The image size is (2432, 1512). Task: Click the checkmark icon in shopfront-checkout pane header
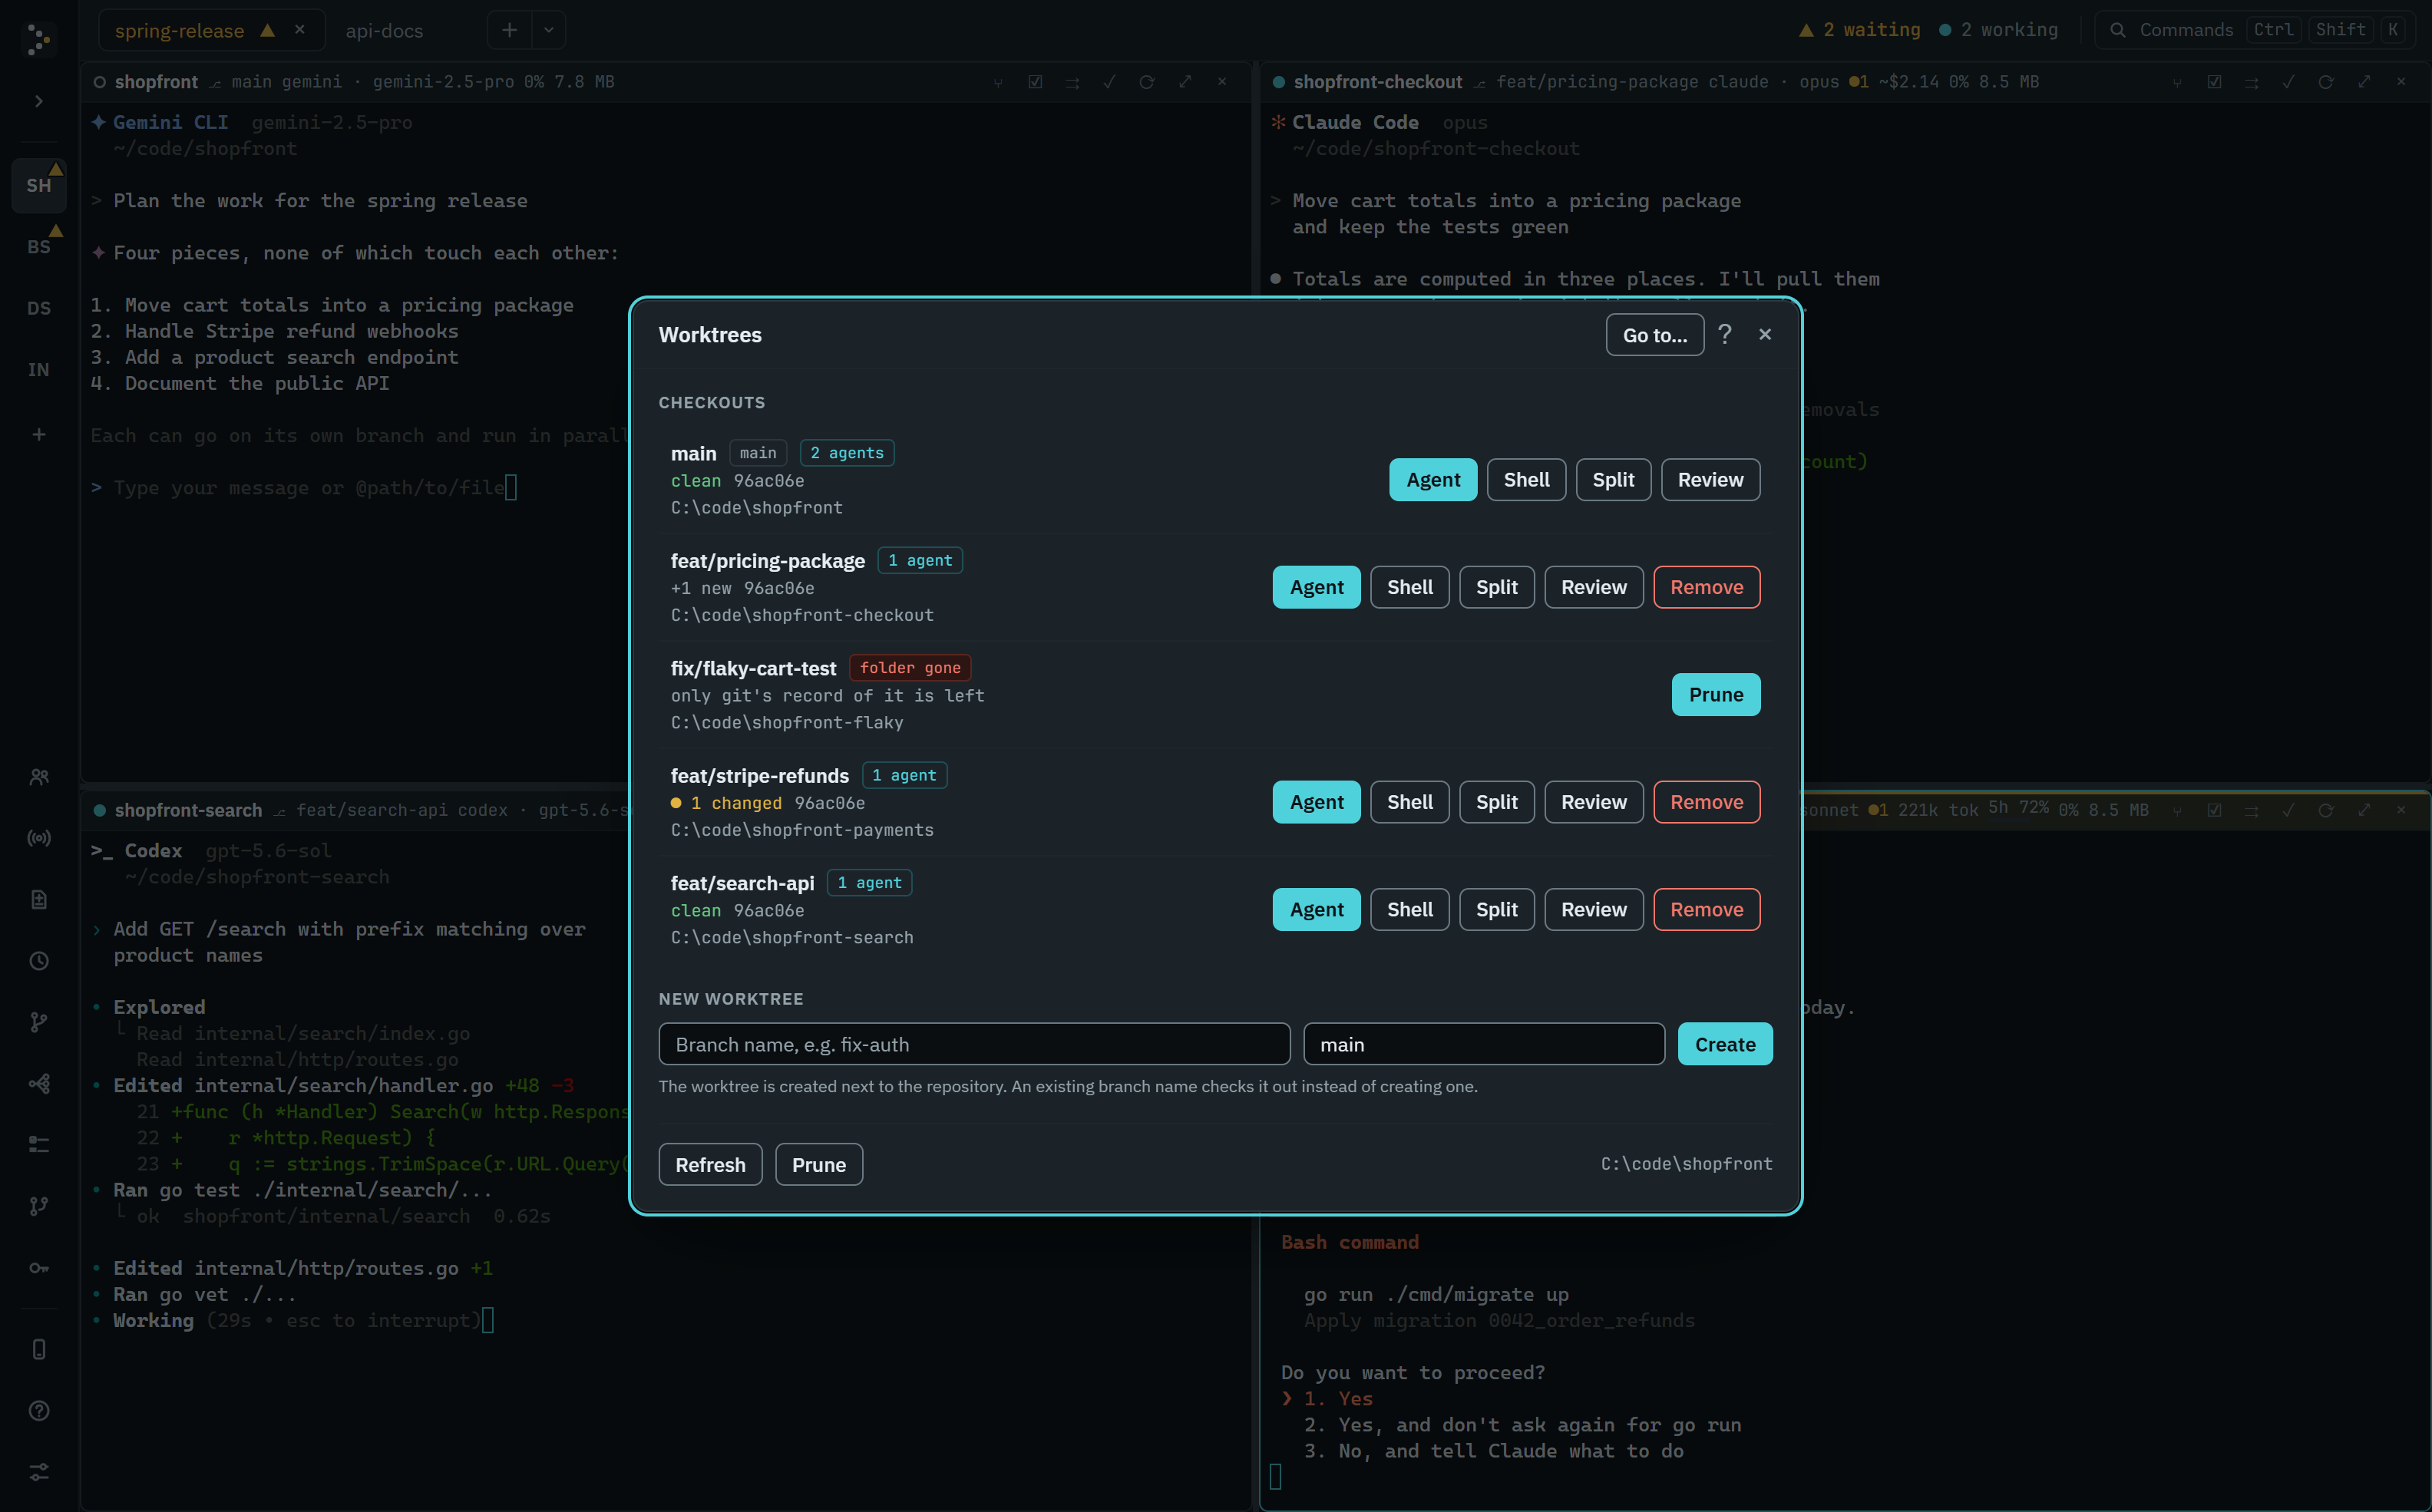click(x=2288, y=82)
